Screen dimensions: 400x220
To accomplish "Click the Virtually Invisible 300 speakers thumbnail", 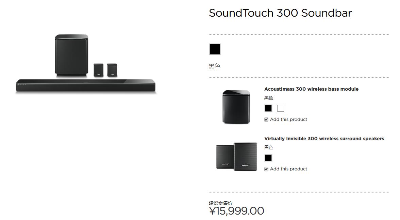I will point(236,157).
